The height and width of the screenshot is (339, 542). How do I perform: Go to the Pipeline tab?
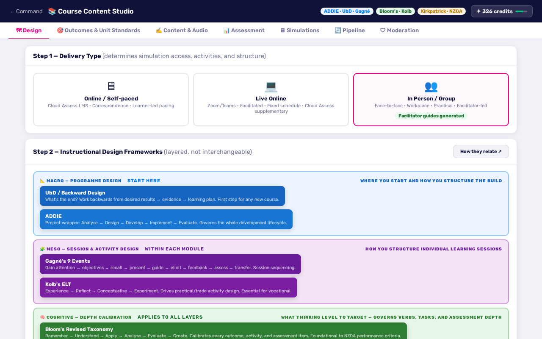point(350,31)
